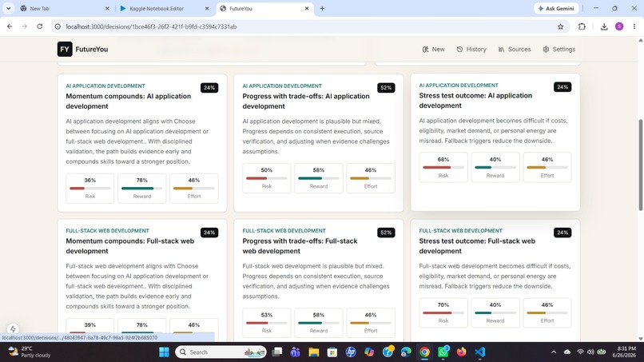Go back to the previous page
This screenshot has height=362, width=644.
10,26
